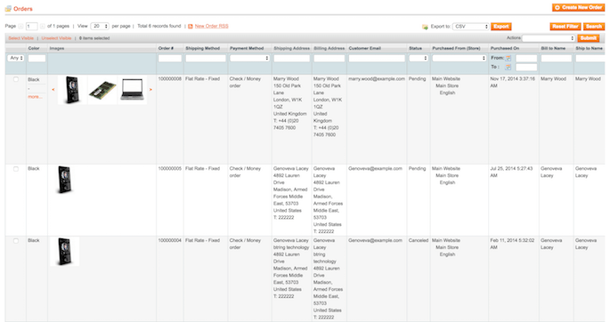Click the RSS feed icon beside New Order RSS
Screen dimensions: 610x322
click(x=191, y=27)
